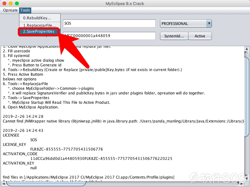250x187 pixels.
Task: Click the line starting "find files in [/Applications"
Action: (89, 177)
